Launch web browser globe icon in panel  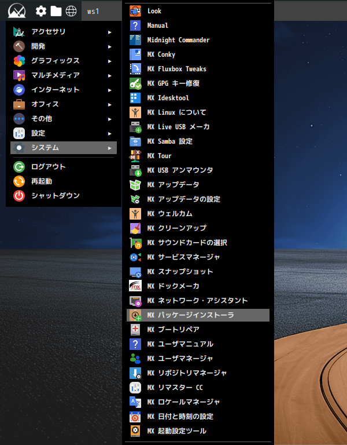point(71,11)
